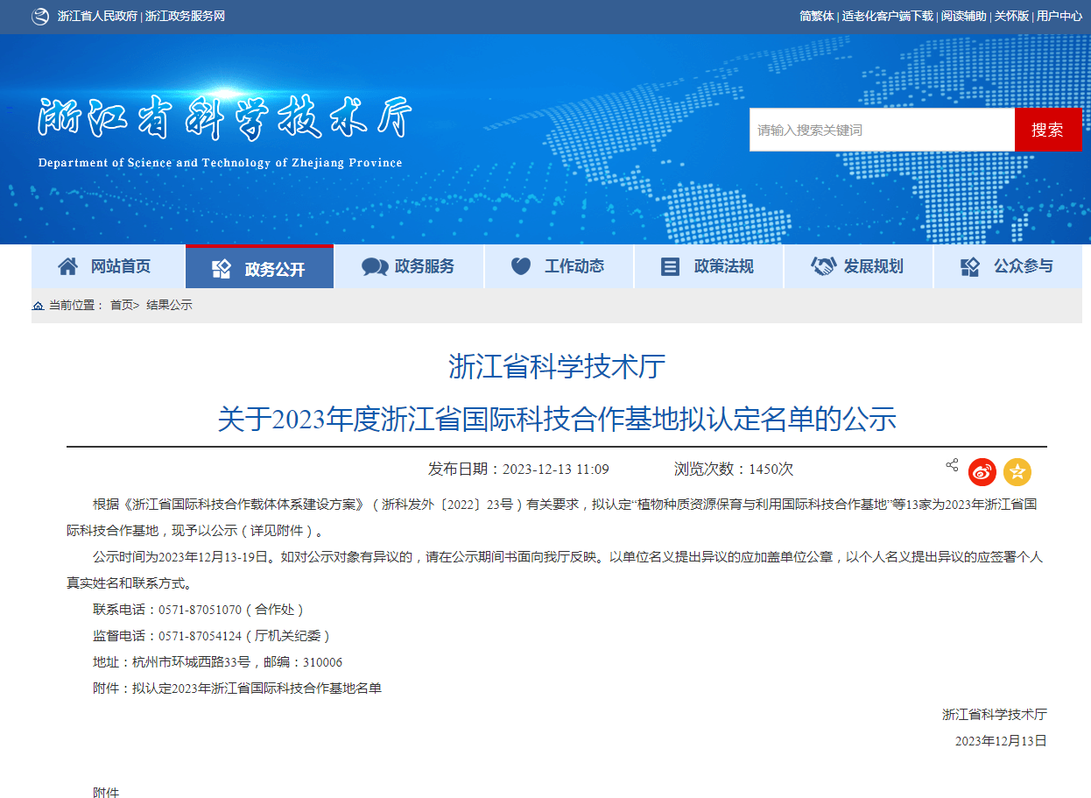This screenshot has height=798, width=1091.
Task: Click English name Department of Science and Technology
Action: pyautogui.click(x=220, y=163)
